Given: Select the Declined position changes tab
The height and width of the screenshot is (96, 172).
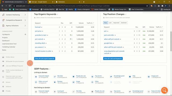Looking at the screenshot, I should click(x=124, y=23).
